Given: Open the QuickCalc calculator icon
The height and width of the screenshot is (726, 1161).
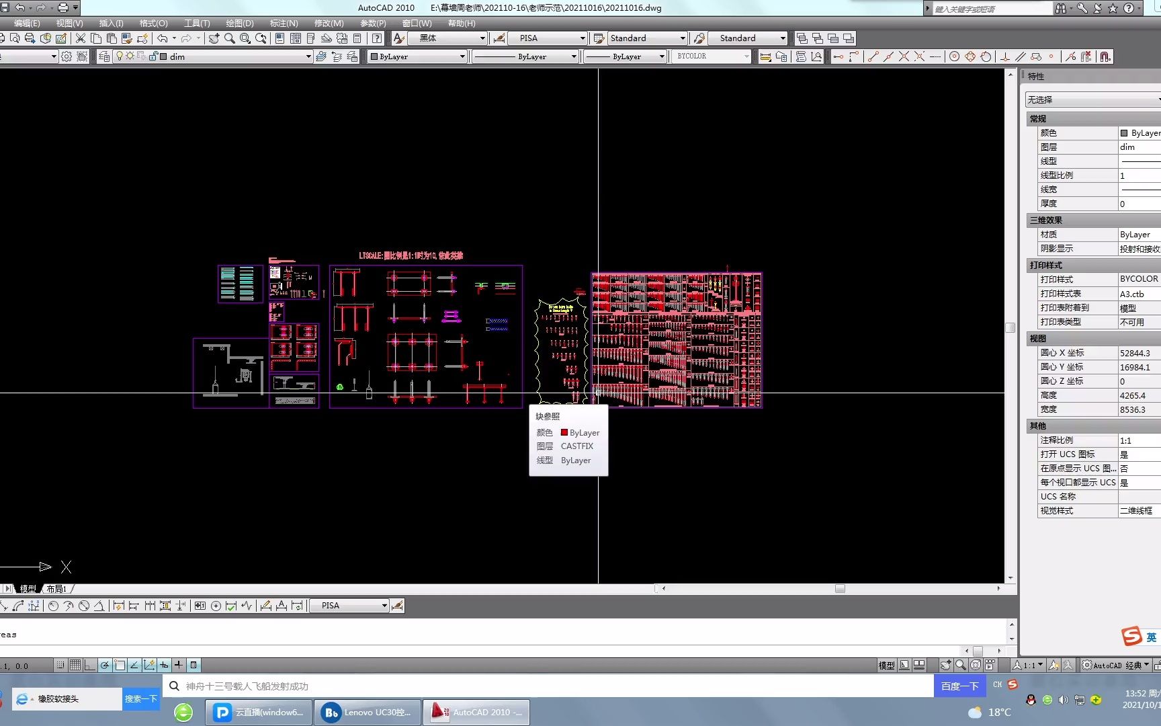Looking at the screenshot, I should pos(357,38).
